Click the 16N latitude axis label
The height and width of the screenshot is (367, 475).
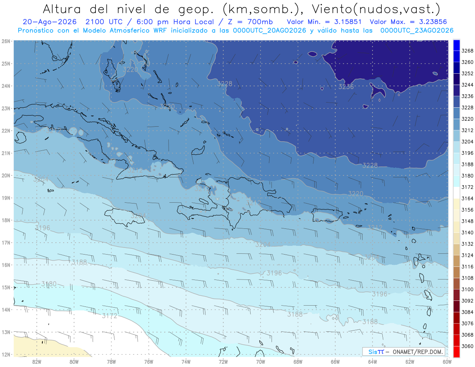[6, 265]
